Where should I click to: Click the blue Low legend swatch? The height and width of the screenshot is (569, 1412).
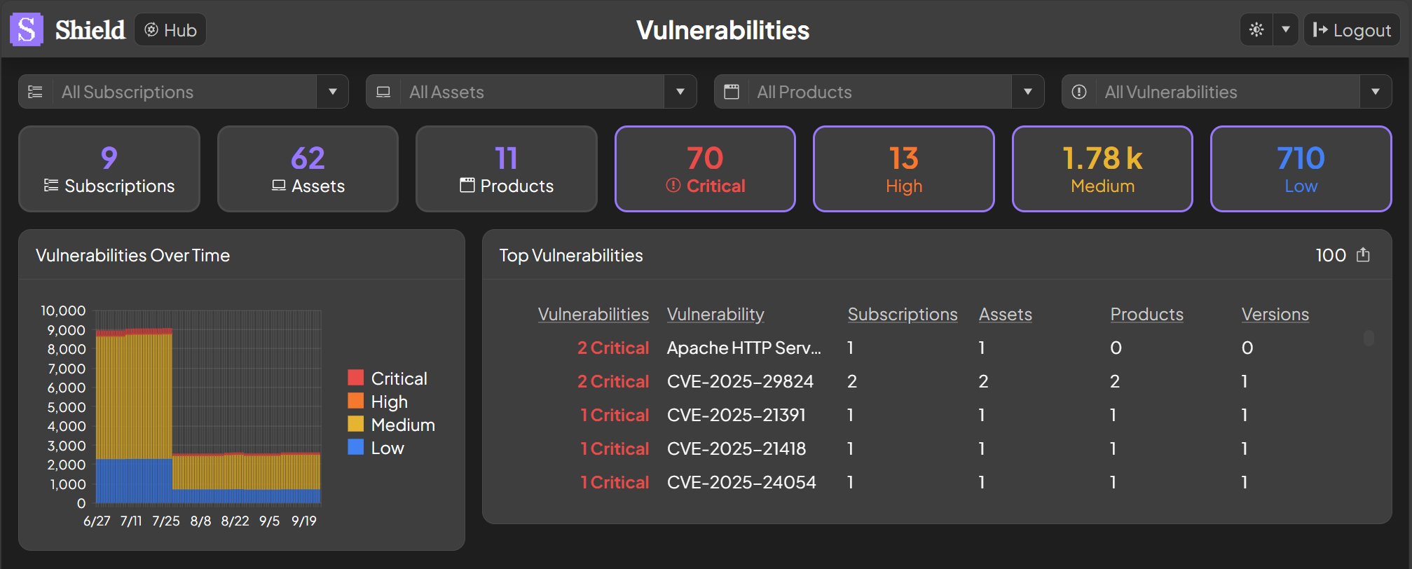(356, 447)
